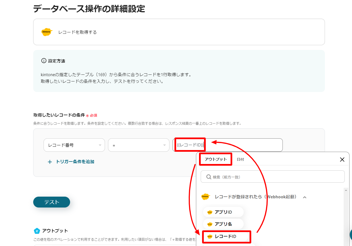Select the アプリ名 output chip
Viewport: 352px width, 246px height.
pos(223,224)
